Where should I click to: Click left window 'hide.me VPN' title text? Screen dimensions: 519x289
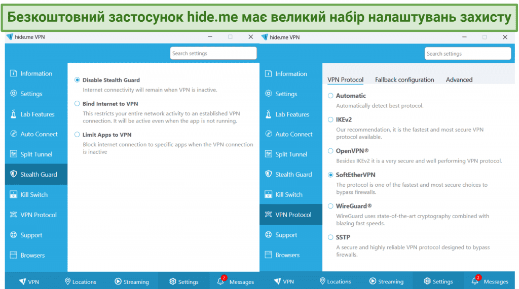[x=30, y=37]
